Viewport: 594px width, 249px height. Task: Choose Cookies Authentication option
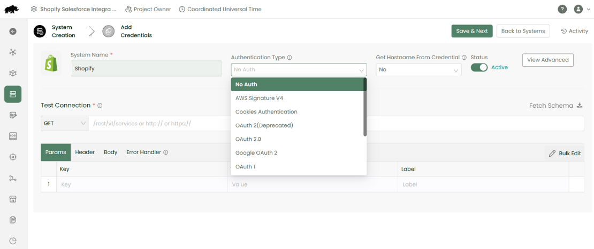click(x=298, y=111)
